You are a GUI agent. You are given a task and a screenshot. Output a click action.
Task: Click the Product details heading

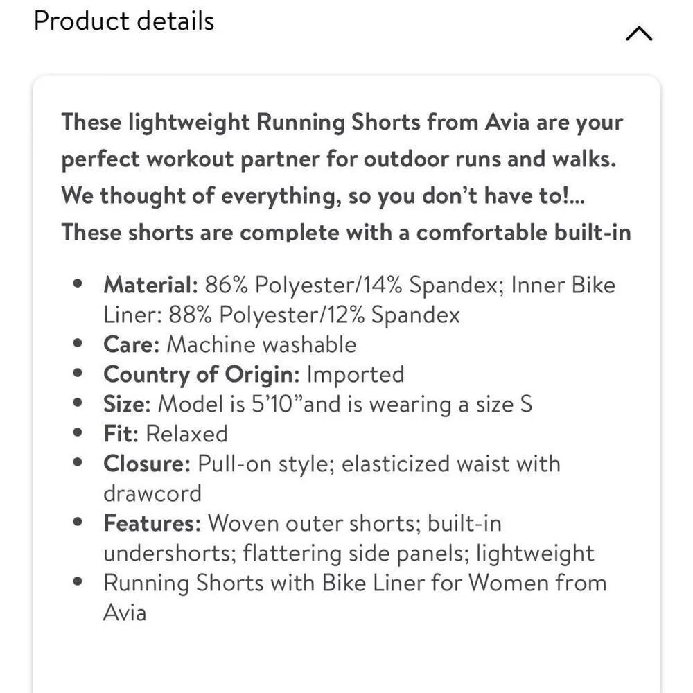click(123, 20)
